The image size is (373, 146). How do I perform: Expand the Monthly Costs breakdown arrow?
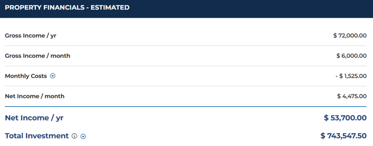click(53, 76)
